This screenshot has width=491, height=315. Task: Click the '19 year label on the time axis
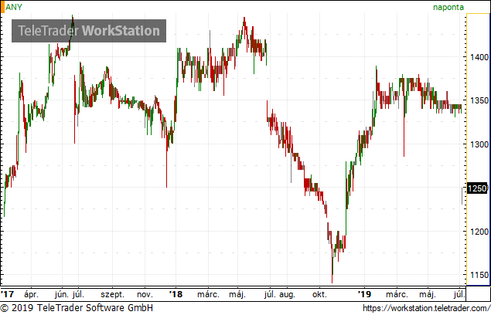pos(364,294)
